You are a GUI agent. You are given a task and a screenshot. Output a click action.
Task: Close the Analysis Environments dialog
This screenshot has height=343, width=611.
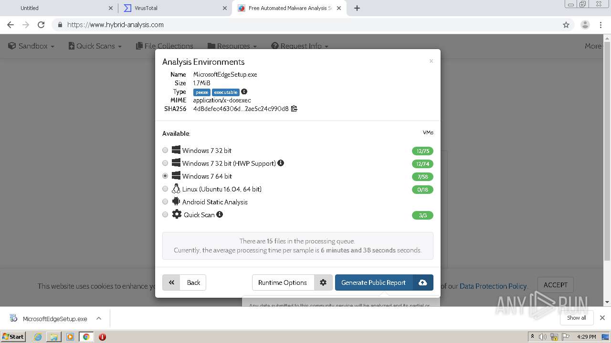tap(431, 61)
